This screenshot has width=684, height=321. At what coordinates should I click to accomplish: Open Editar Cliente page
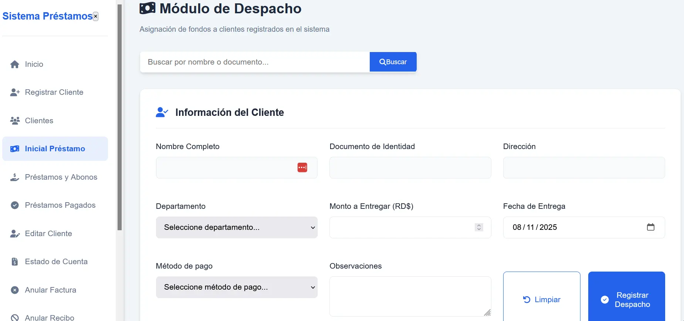55,234
